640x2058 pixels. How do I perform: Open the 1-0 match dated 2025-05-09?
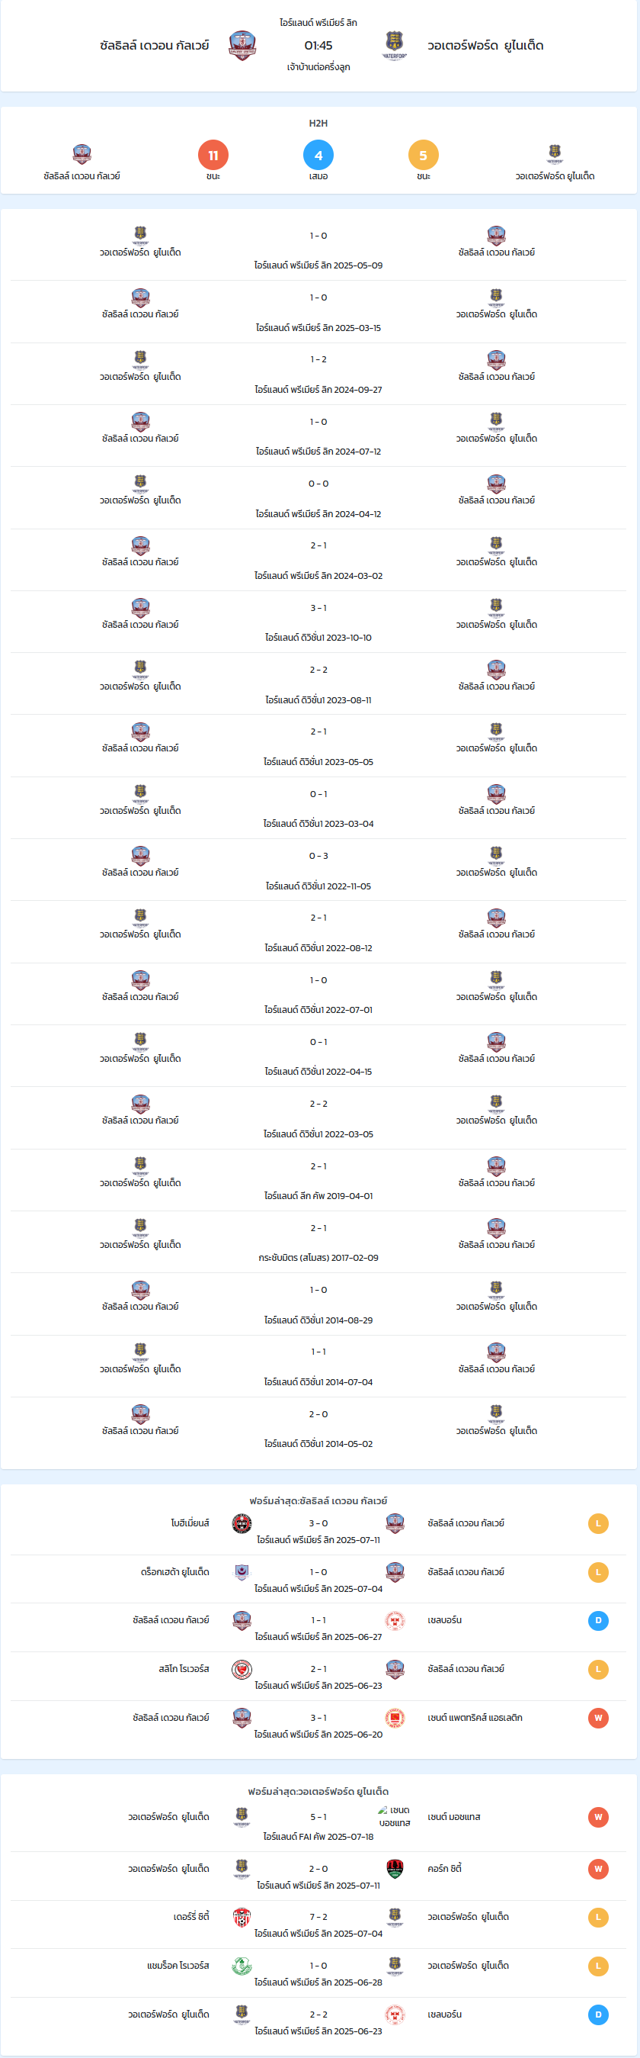(318, 249)
